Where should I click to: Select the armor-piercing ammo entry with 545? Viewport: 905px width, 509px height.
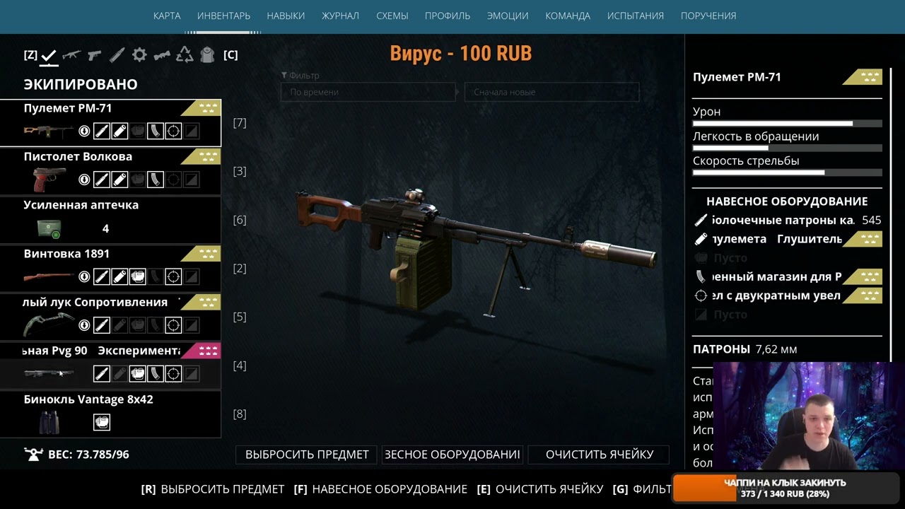pos(788,221)
